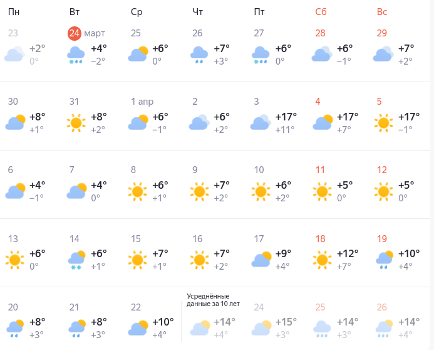This screenshot has width=434, height=350.
Task: Click the snowflake cloud icon for April 14
Action: tap(76, 260)
